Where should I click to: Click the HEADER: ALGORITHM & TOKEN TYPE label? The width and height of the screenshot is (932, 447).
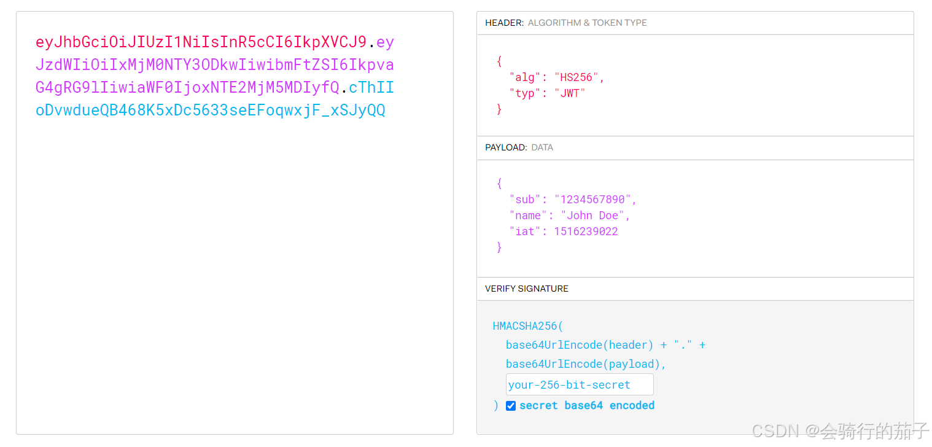pyautogui.click(x=565, y=23)
